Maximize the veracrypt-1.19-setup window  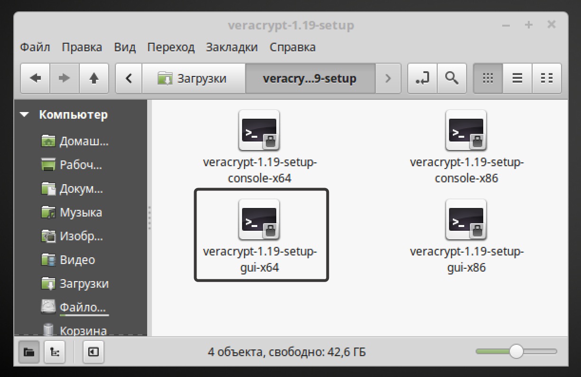529,25
